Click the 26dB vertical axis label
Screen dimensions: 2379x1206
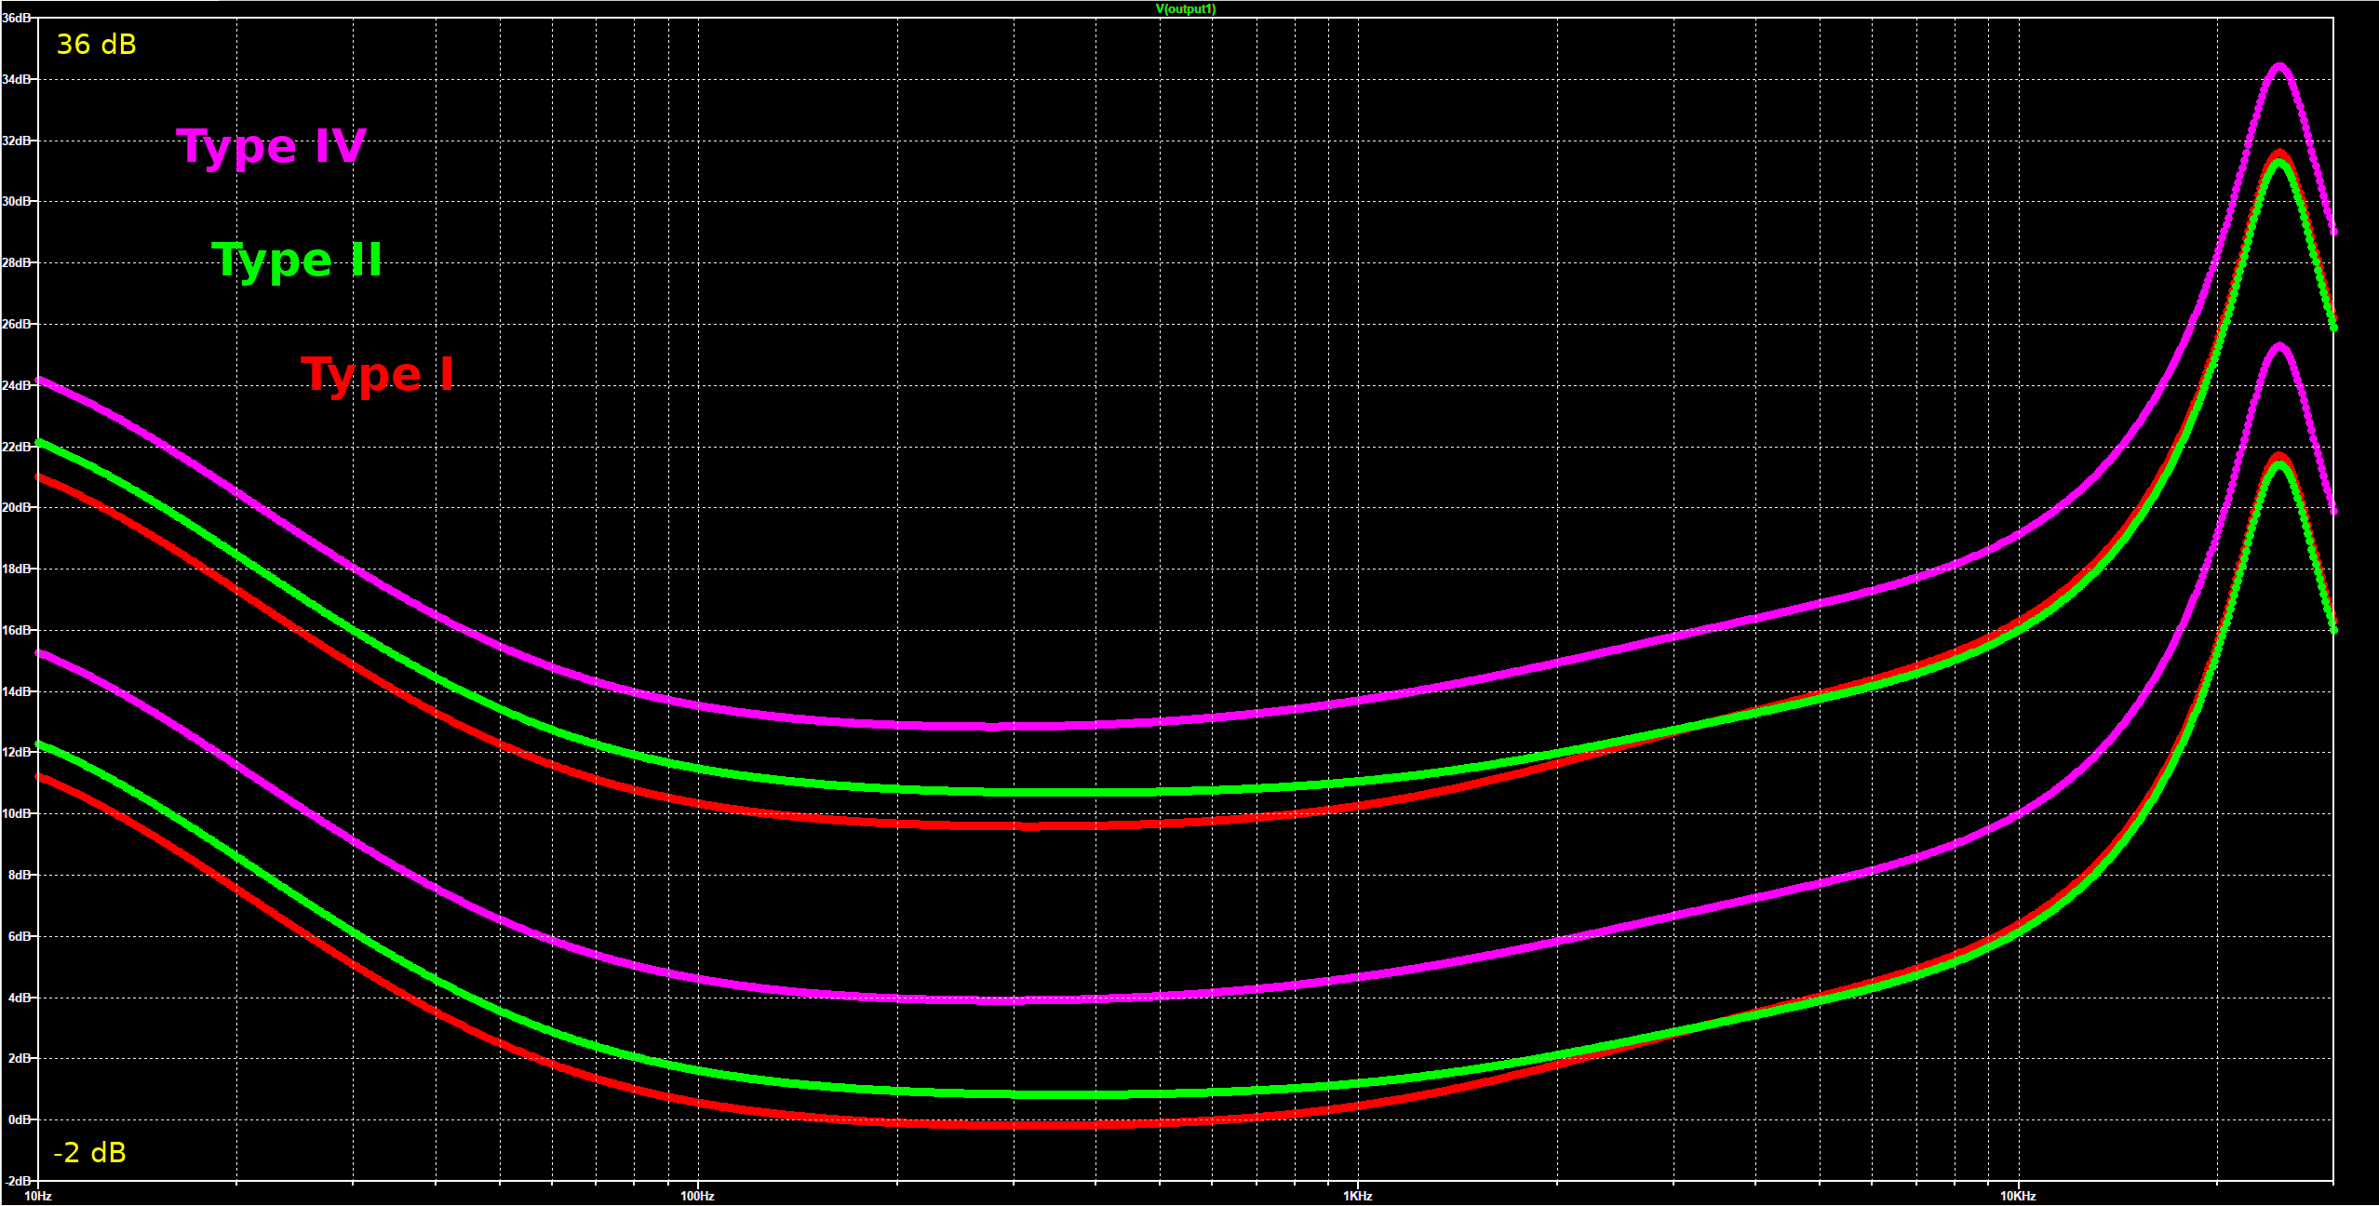[16, 324]
